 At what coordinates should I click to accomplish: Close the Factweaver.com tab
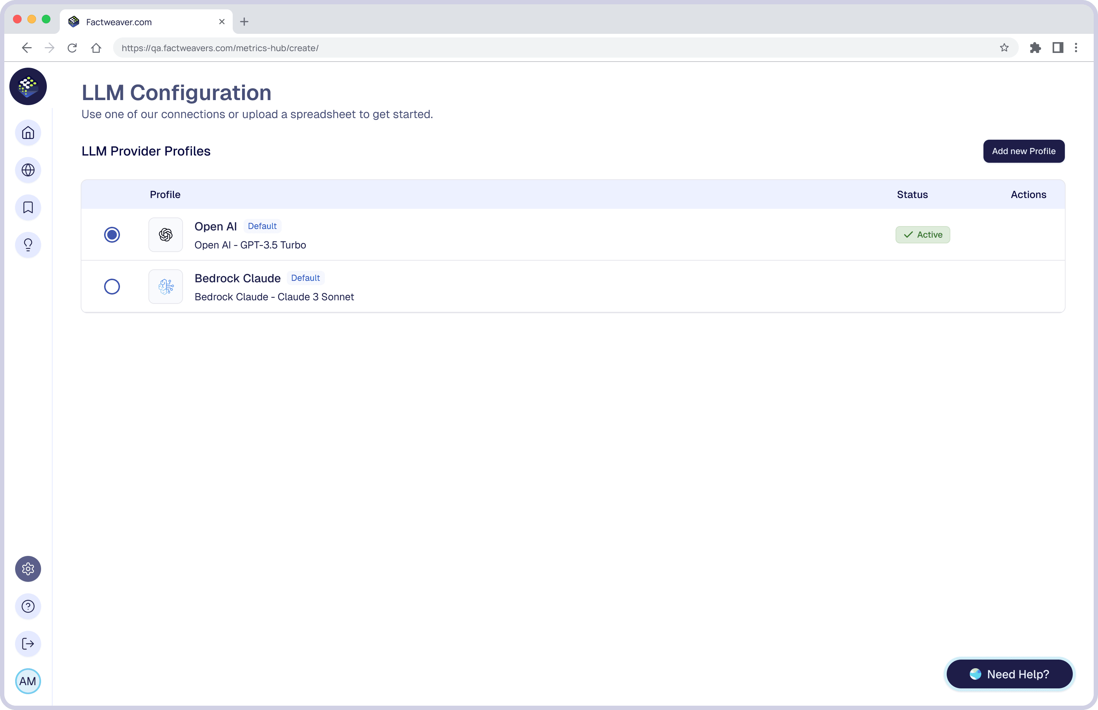click(222, 22)
